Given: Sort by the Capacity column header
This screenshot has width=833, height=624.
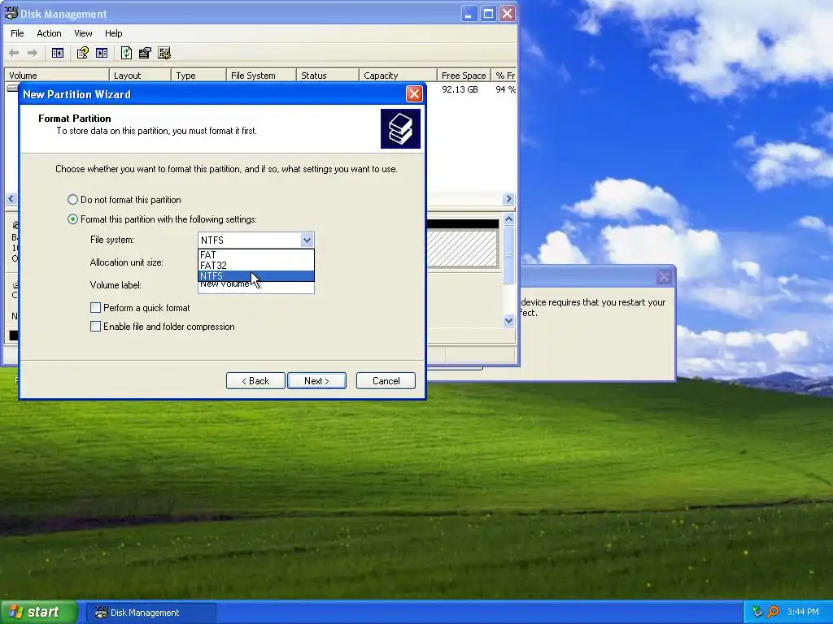Looking at the screenshot, I should [x=398, y=76].
